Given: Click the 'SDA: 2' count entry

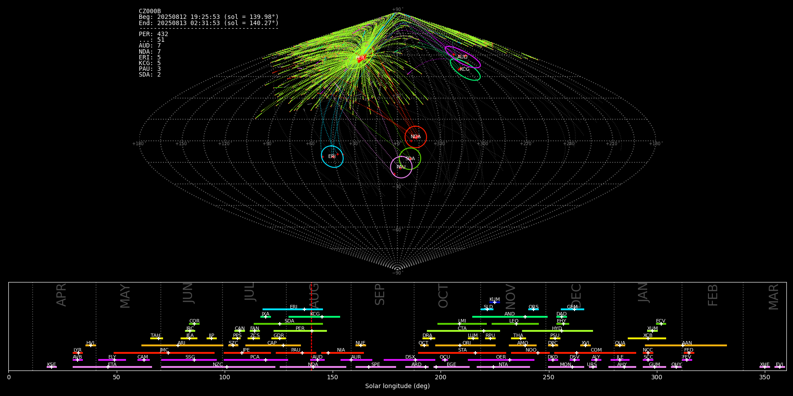Looking at the screenshot, I should tap(150, 74).
